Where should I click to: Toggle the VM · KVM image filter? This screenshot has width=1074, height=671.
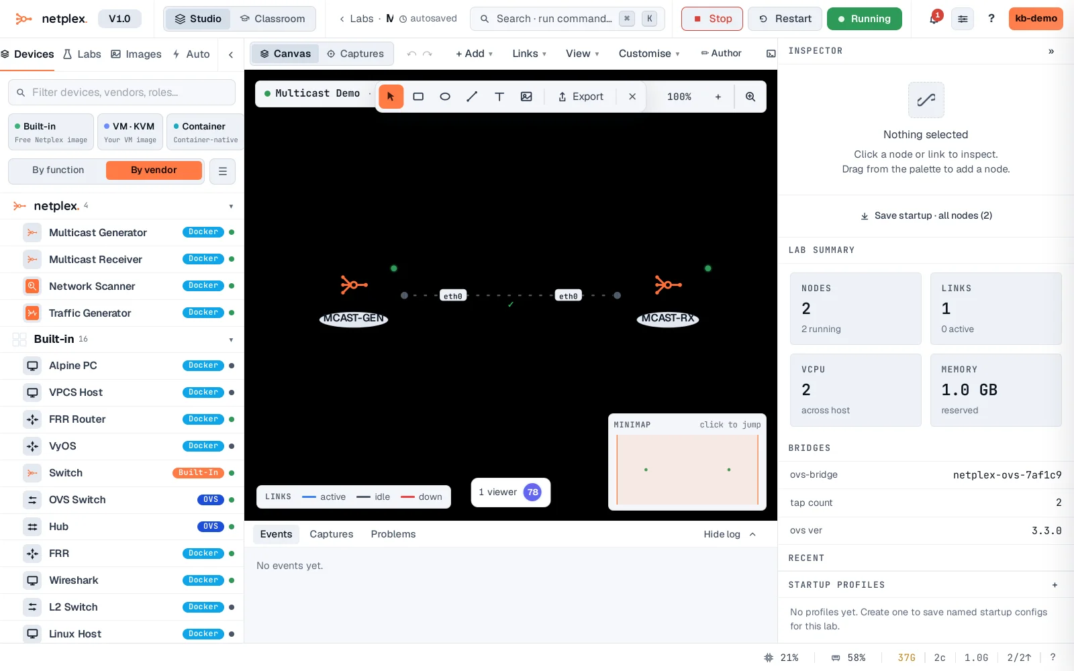coord(130,132)
